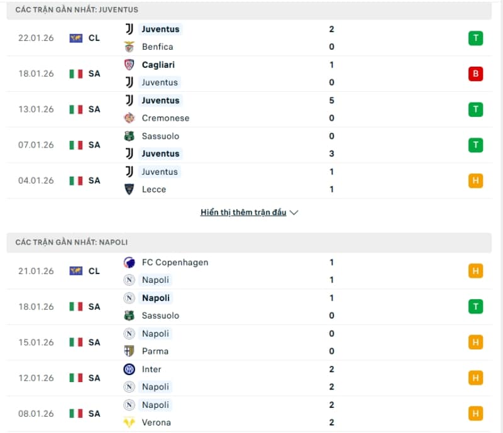Select the Inter team logo

point(130,370)
